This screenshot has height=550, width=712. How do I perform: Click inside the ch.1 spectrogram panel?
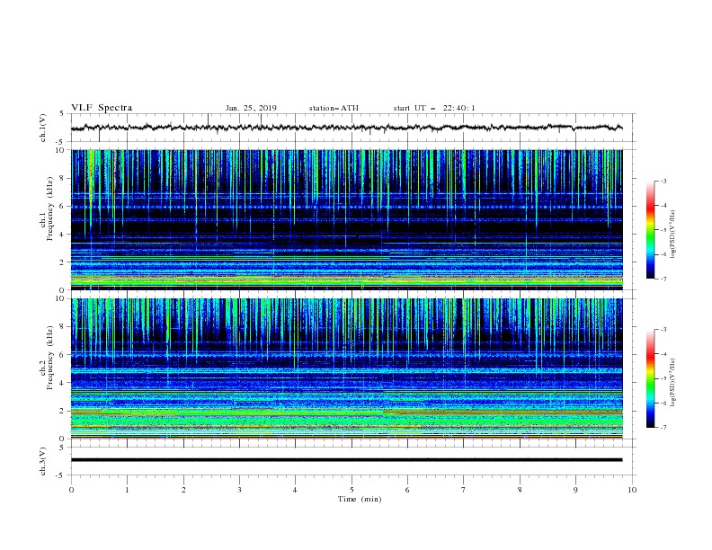point(346,219)
